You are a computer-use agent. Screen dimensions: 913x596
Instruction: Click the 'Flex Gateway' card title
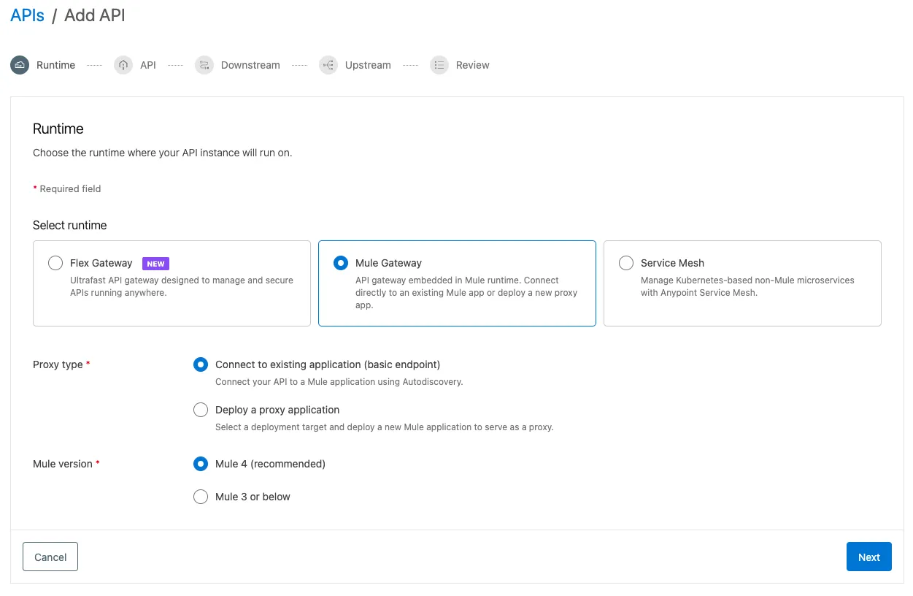point(101,263)
